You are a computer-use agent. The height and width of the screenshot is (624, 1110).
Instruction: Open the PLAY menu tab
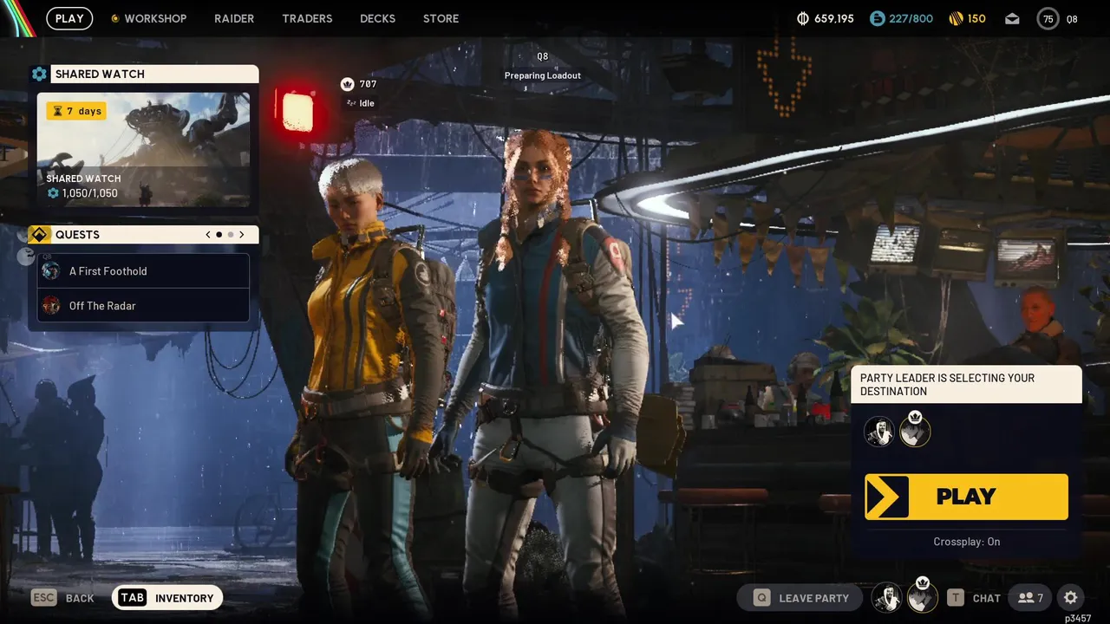pyautogui.click(x=69, y=18)
